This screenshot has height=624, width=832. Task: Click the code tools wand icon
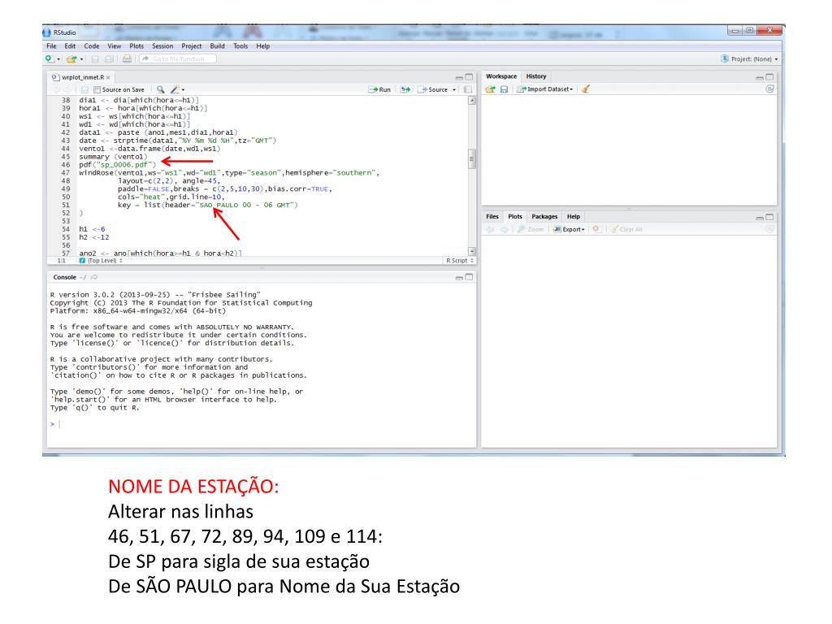pyautogui.click(x=175, y=89)
